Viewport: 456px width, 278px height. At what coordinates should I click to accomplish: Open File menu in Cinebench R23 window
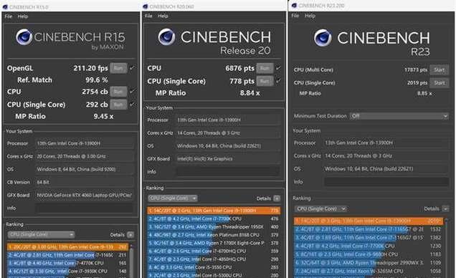(295, 16)
